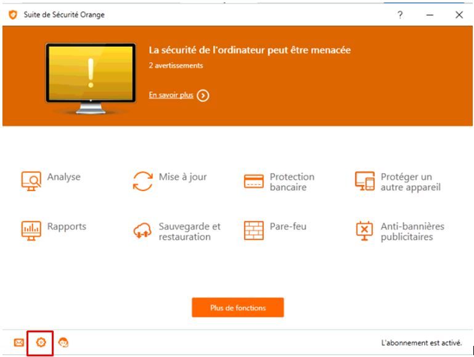474x357 pixels.
Task: Click the Protection bancaire label
Action: click(x=292, y=182)
